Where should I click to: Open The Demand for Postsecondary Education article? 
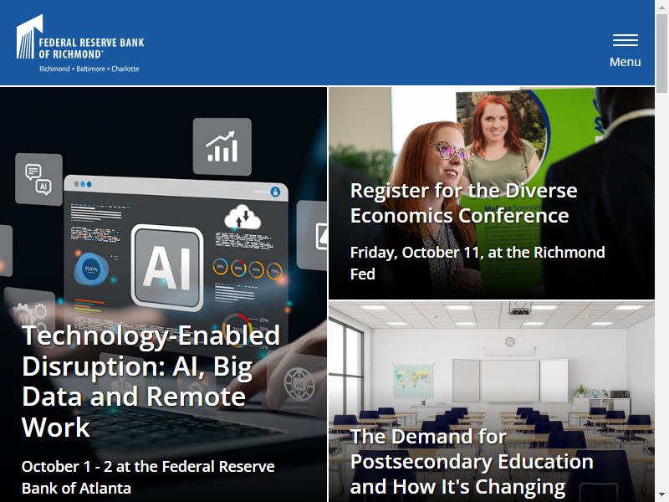(472, 462)
